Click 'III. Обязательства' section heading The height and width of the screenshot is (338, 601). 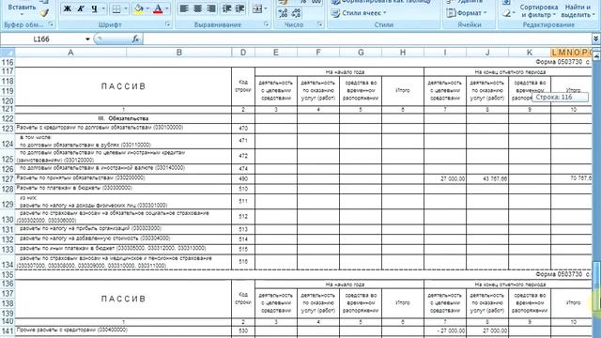pyautogui.click(x=123, y=118)
